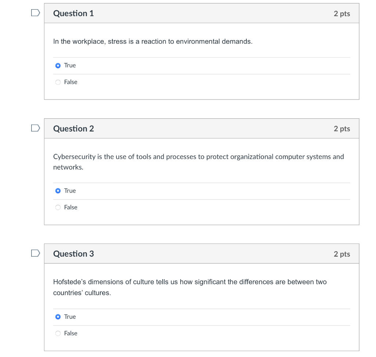Click the "2 pts" label on Question 2

pyautogui.click(x=341, y=129)
